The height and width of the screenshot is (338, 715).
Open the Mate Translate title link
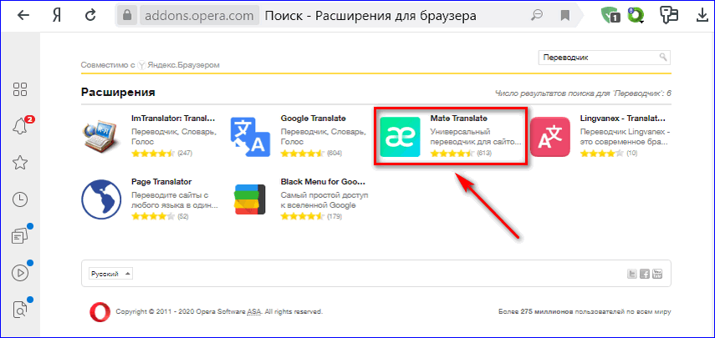(x=459, y=119)
